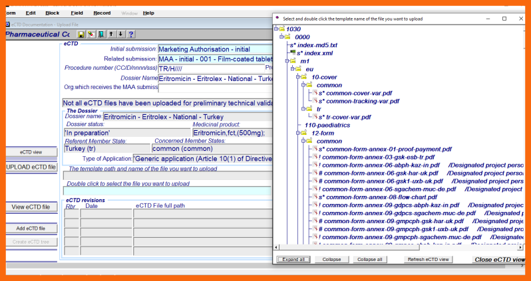Select the 110-paediatrics tree node
This screenshot has height=281, width=531.
[326, 125]
